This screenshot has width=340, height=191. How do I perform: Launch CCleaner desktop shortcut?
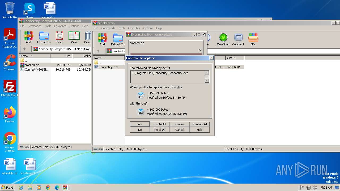(x=10, y=63)
